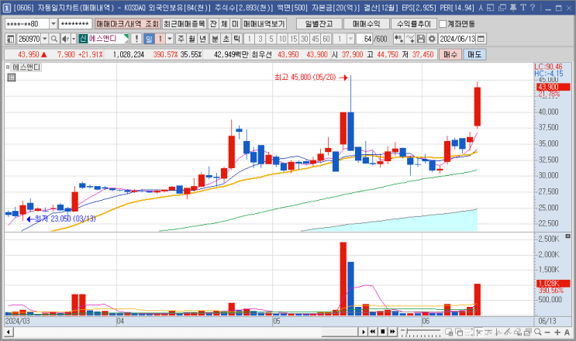Click the 체 tab button
The height and width of the screenshot is (341, 576).
pyautogui.click(x=224, y=24)
